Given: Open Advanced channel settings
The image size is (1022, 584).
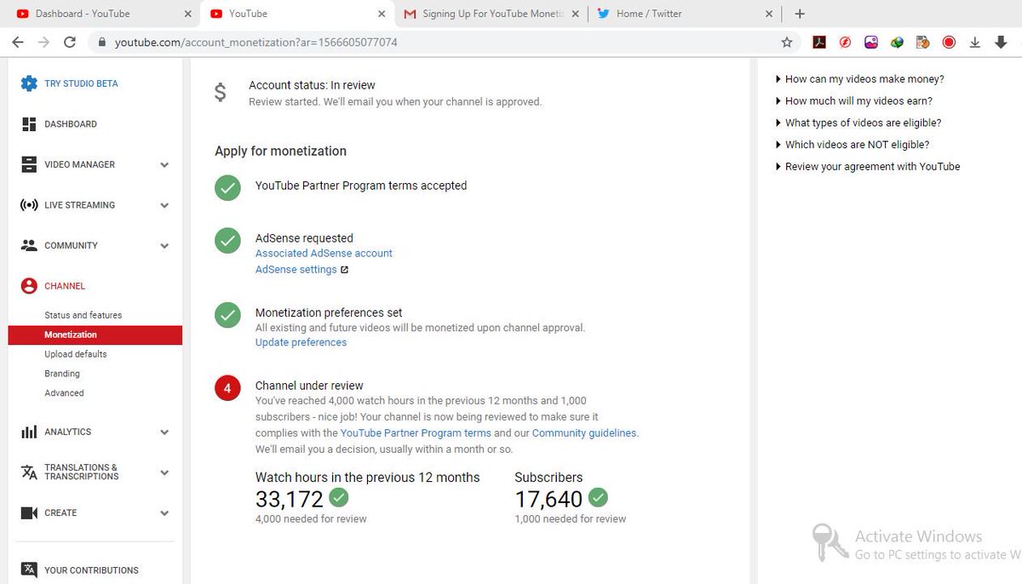Looking at the screenshot, I should (x=65, y=393).
